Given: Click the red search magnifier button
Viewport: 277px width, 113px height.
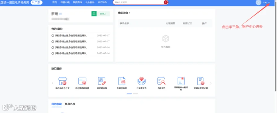Looking at the screenshot, I should pyautogui.click(x=166, y=2).
